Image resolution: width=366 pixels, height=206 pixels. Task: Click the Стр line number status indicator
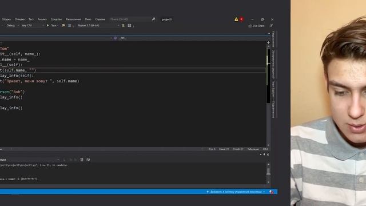pos(212,149)
